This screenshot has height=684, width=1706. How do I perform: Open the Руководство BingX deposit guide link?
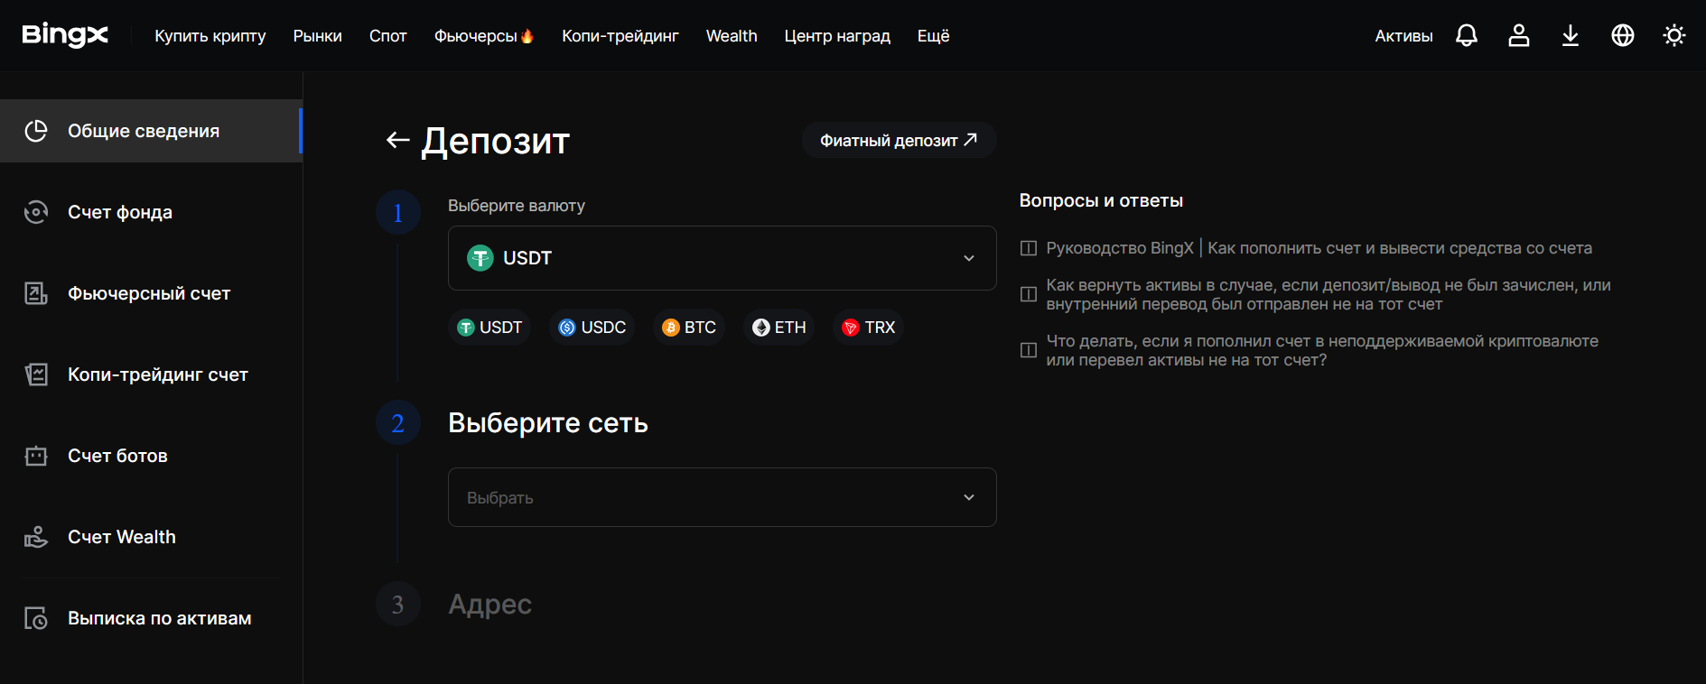(x=1319, y=248)
